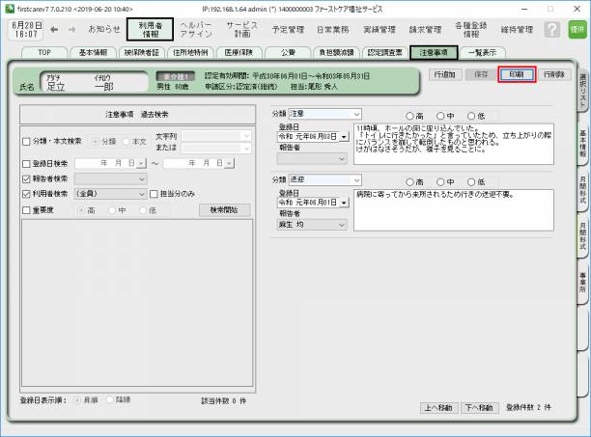This screenshot has height=437, width=591.
Task: Enable the 登録日検索 checkbox
Action: click(26, 163)
